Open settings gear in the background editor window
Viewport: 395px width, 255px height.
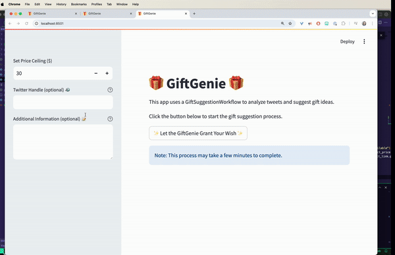coord(386,14)
